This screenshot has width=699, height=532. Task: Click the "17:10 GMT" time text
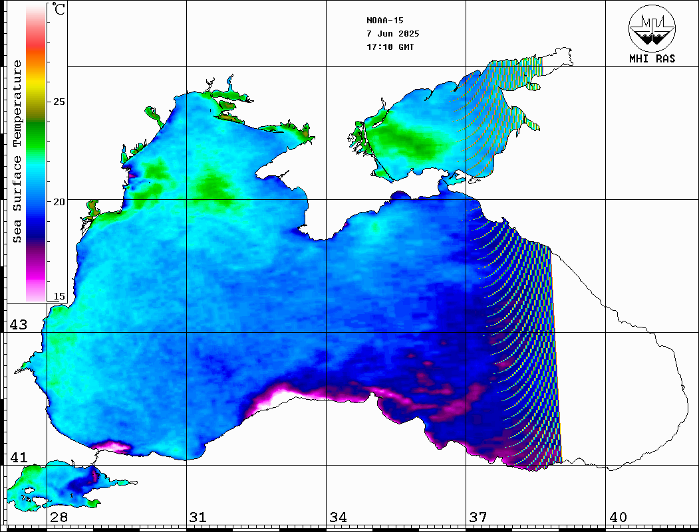[x=390, y=47]
